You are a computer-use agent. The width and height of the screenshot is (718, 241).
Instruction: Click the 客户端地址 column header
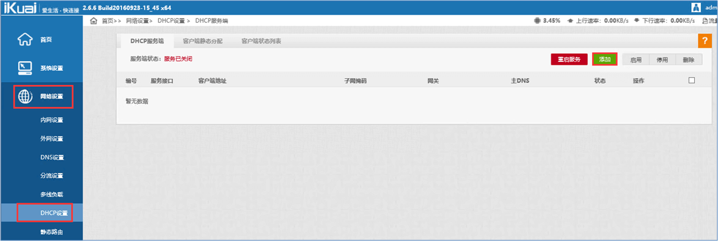coord(212,81)
